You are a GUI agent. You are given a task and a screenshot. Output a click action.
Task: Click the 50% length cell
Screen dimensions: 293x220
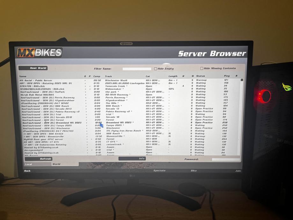point(171,89)
